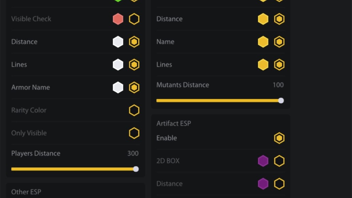
Task: Open the white Distance color picker in left panel
Action: 118,42
